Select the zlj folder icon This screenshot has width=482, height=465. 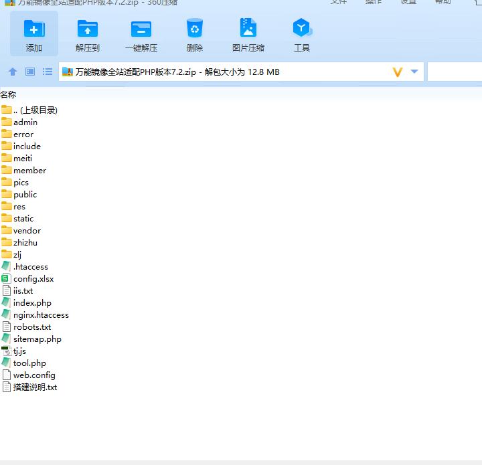(x=7, y=254)
